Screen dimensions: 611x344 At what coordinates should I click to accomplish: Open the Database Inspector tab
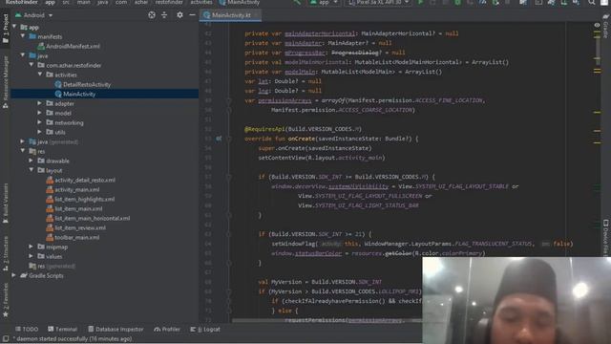coord(116,329)
